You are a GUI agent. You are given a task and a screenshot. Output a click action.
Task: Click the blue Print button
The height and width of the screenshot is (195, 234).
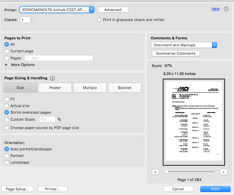point(215,189)
